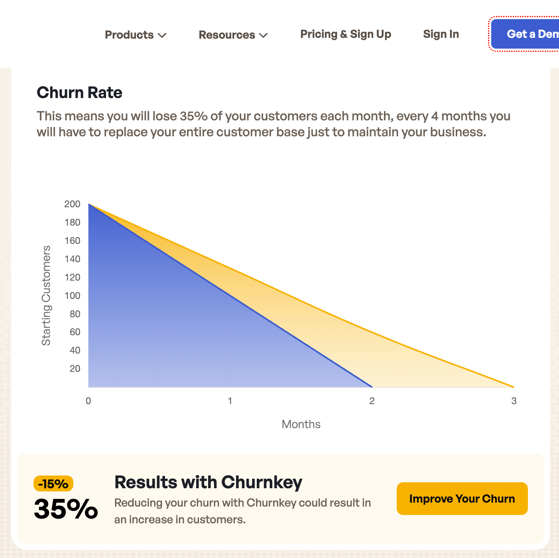The width and height of the screenshot is (559, 558).
Task: Select the large 35% churn figure
Action: 66,509
